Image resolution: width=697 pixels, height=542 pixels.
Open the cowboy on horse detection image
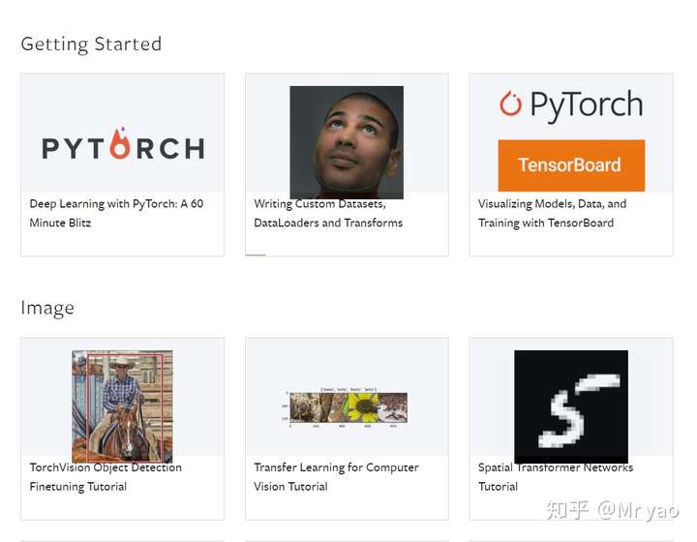pos(122,406)
